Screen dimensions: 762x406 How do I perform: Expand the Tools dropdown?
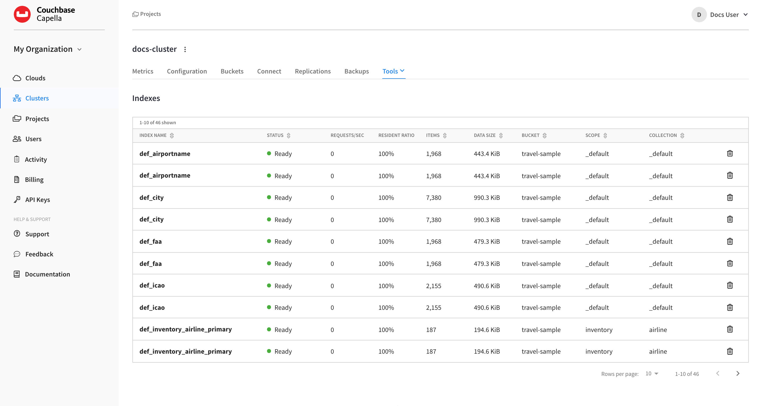(x=393, y=71)
